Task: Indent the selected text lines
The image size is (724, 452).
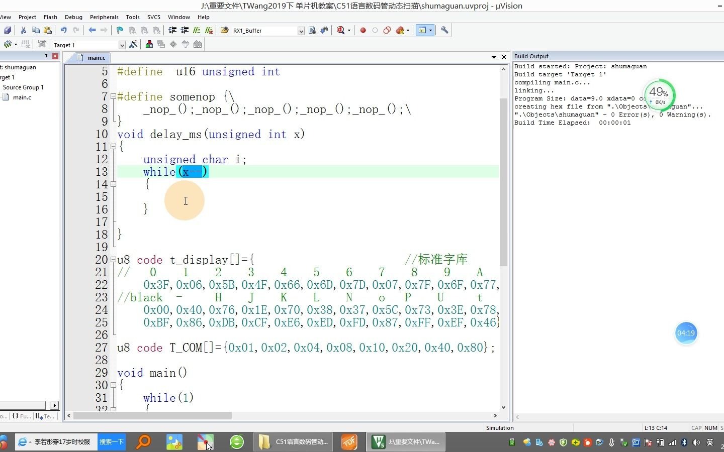Action: (x=172, y=30)
